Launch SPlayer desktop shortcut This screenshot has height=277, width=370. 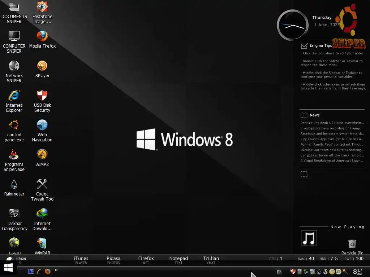click(42, 69)
